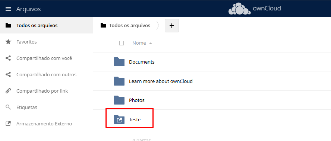Open the Learn more about ownCloud folder

(x=161, y=81)
